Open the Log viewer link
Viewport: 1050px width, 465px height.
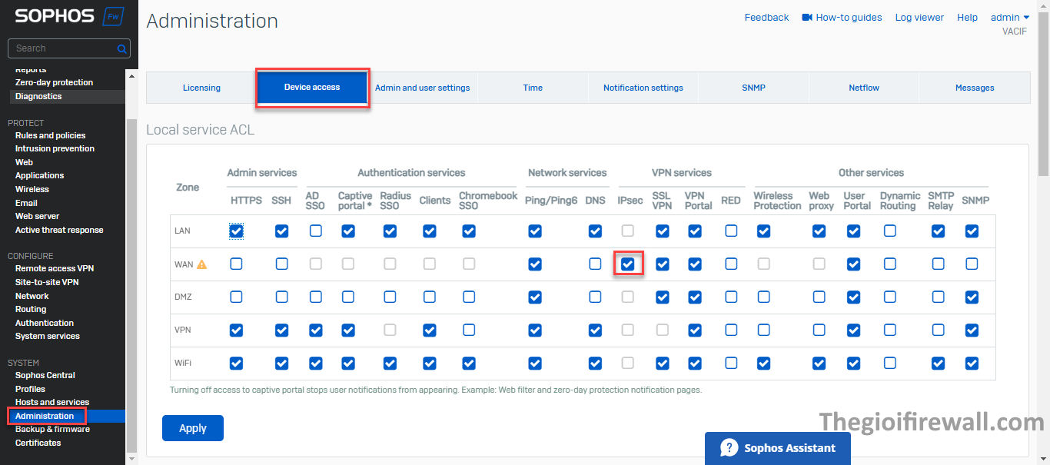(919, 17)
